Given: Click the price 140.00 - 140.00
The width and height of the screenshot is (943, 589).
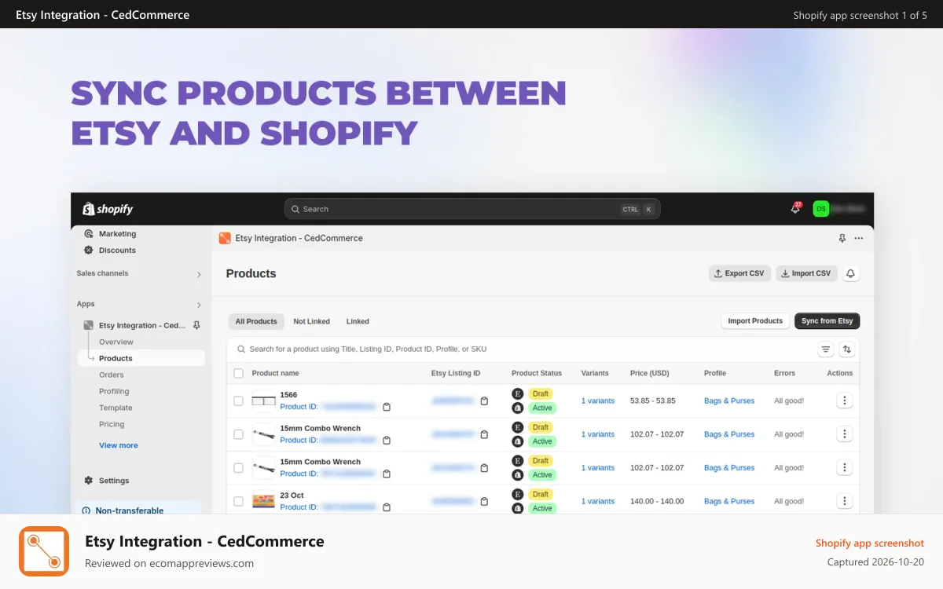Looking at the screenshot, I should (657, 501).
